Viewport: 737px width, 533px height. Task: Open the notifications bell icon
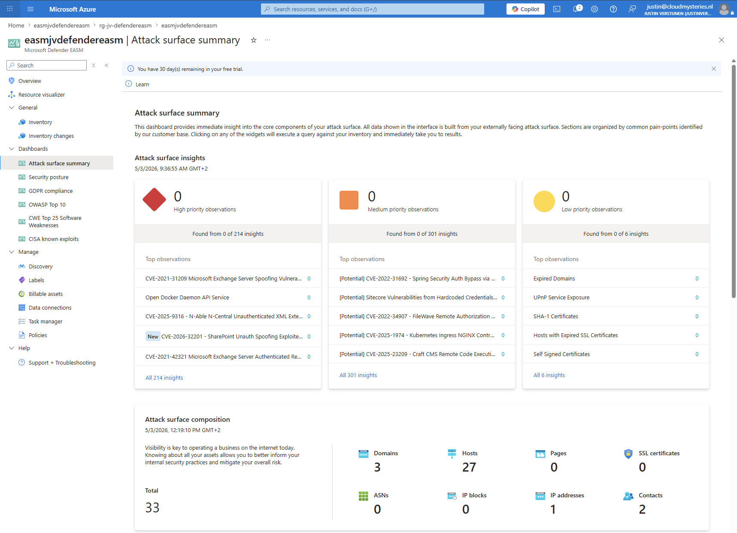(x=577, y=9)
